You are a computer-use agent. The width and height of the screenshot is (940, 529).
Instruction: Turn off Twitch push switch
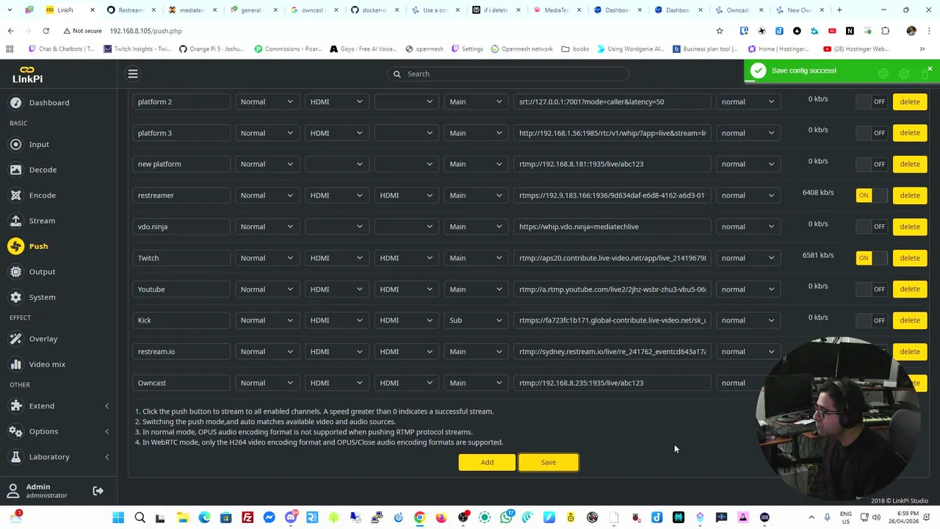[x=872, y=258]
